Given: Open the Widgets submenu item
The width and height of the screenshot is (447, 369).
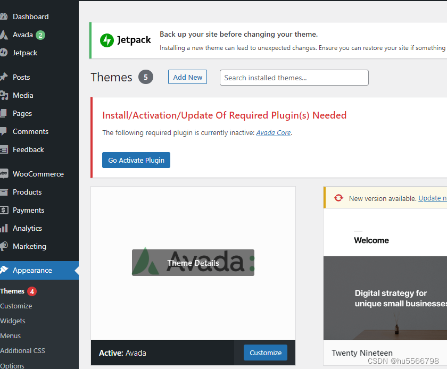Looking at the screenshot, I should tap(13, 321).
